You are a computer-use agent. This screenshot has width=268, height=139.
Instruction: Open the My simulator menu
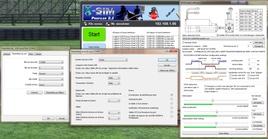[118, 24]
